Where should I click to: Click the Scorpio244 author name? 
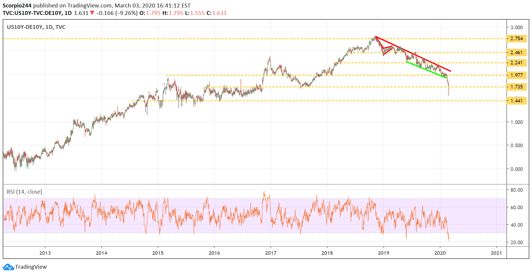coord(17,5)
